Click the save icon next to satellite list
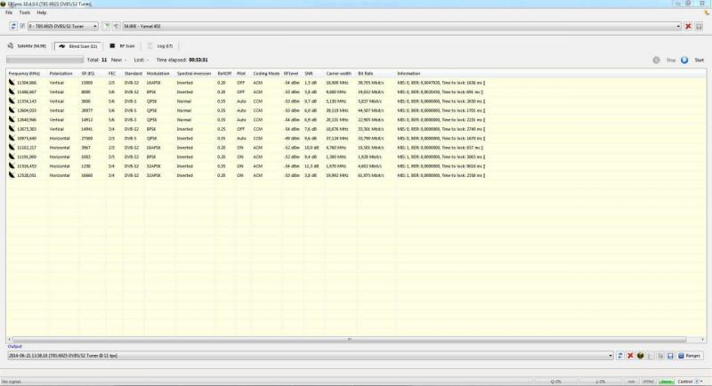Screen dimensions: 712x386 pos(700,27)
